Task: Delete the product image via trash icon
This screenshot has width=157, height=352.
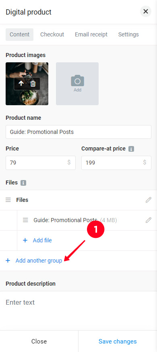Action: pyautogui.click(x=33, y=84)
